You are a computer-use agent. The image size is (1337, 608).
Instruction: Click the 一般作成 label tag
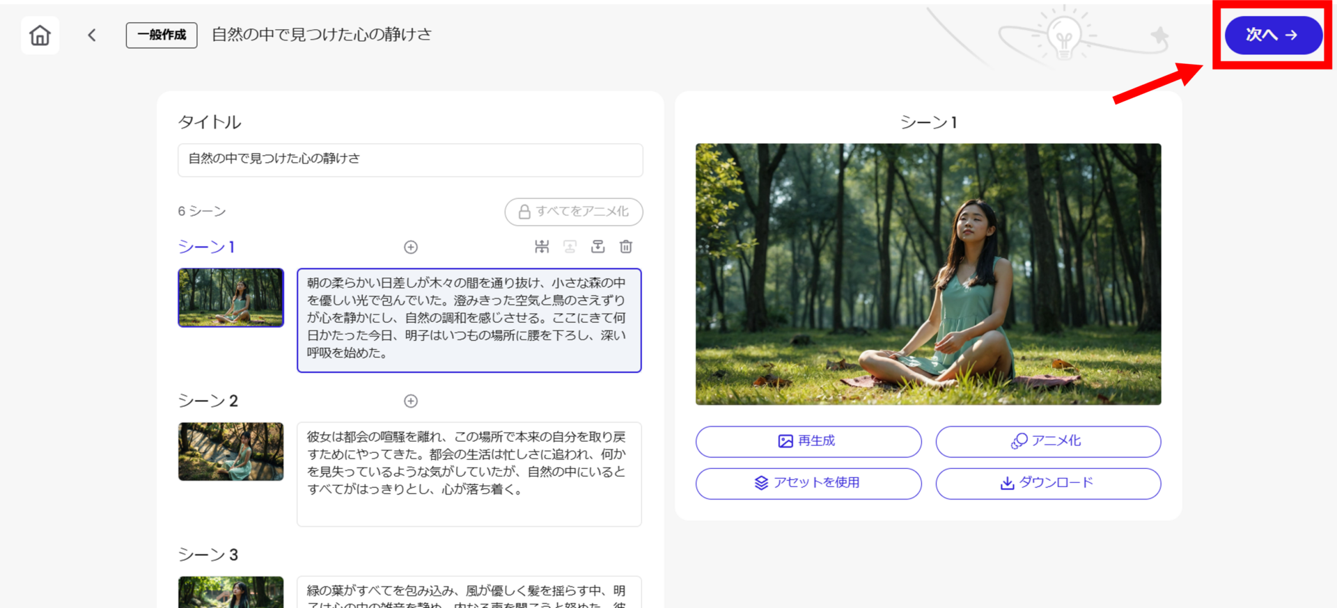click(x=162, y=35)
